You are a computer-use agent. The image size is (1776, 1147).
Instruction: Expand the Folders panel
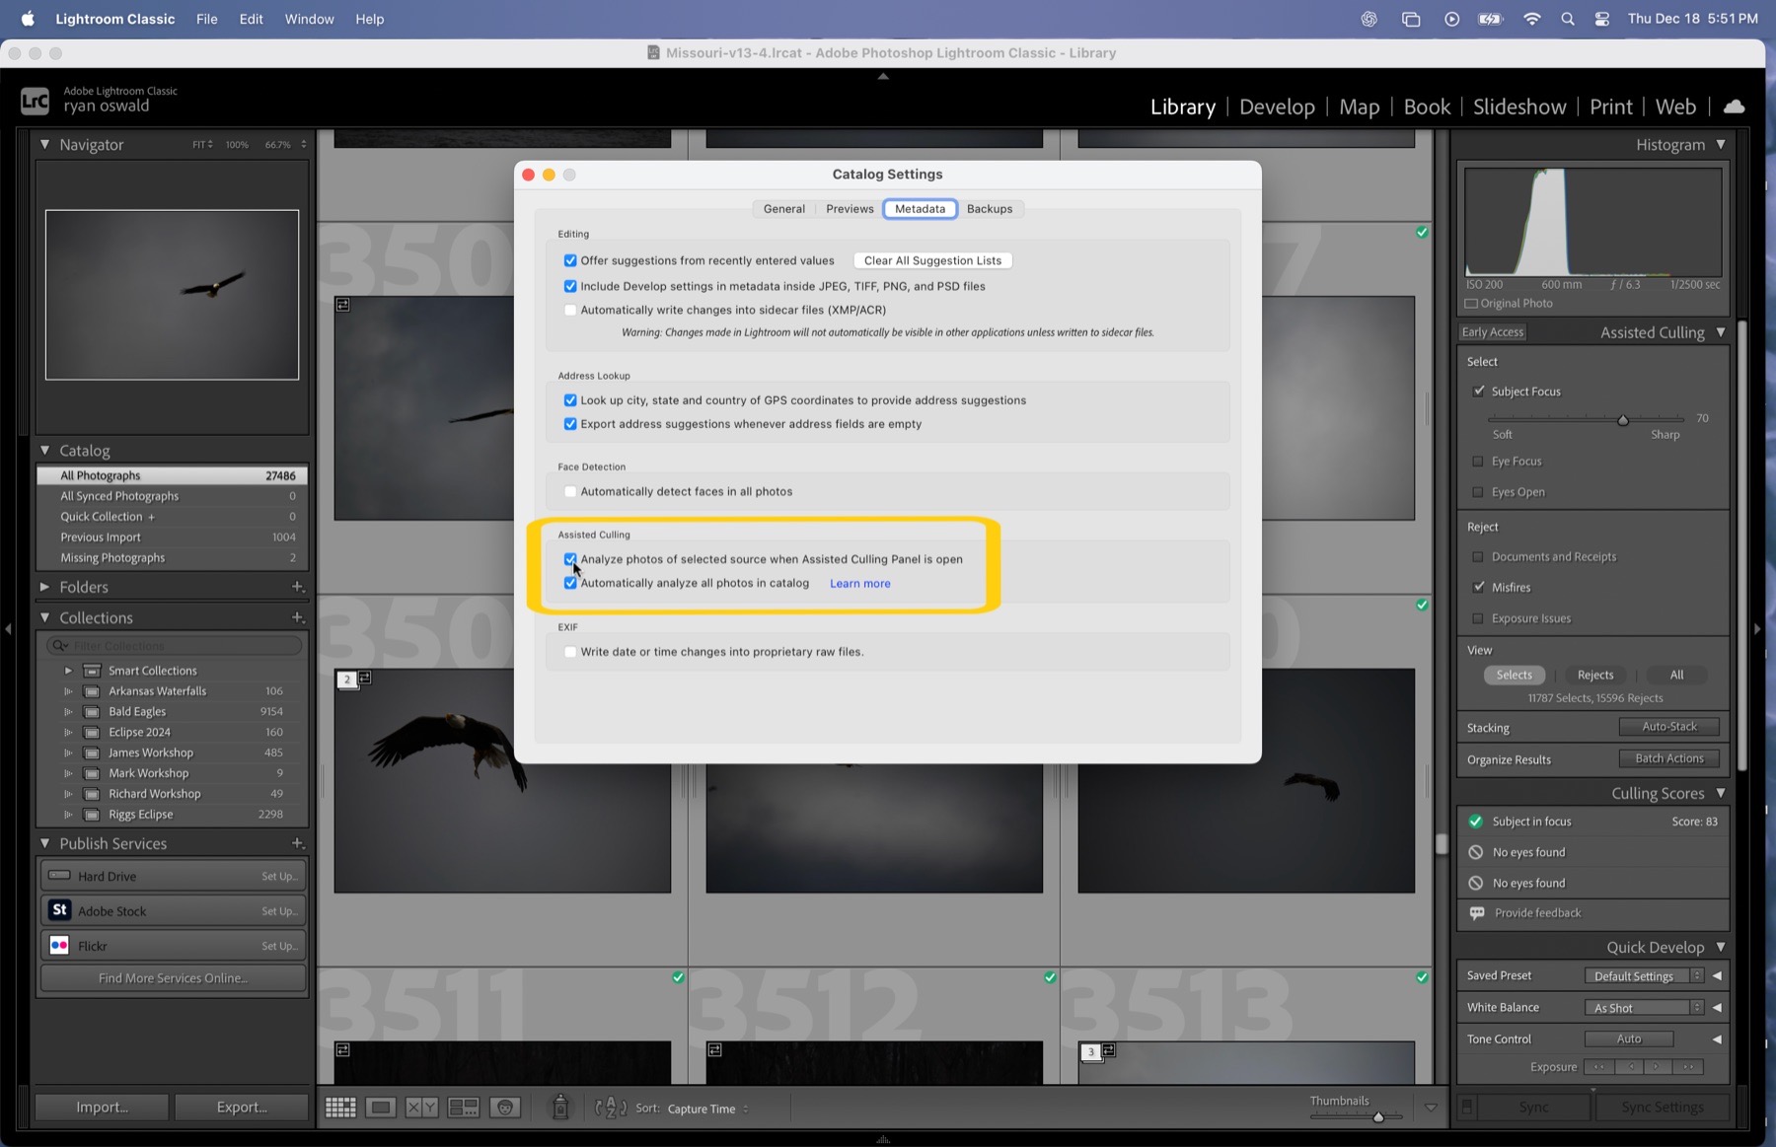[x=44, y=587]
